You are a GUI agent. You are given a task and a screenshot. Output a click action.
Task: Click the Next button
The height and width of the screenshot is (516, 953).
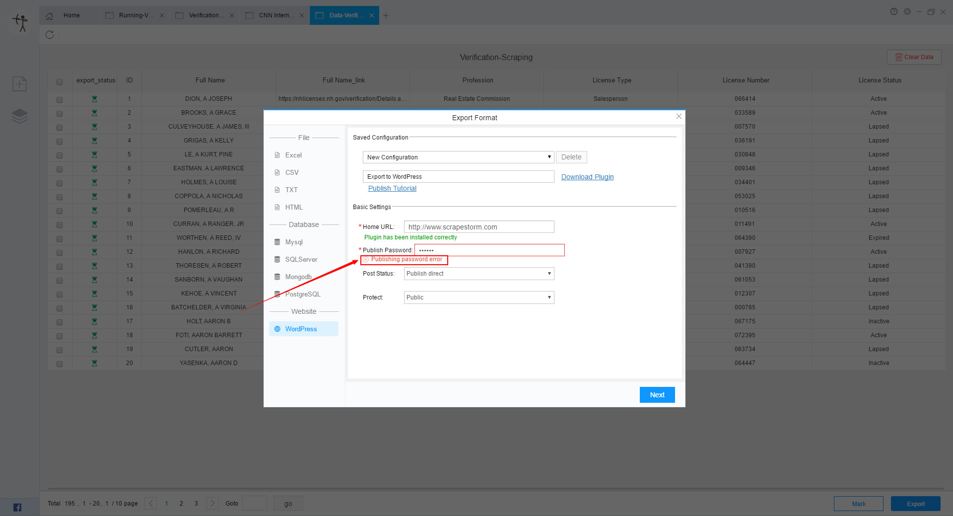657,395
